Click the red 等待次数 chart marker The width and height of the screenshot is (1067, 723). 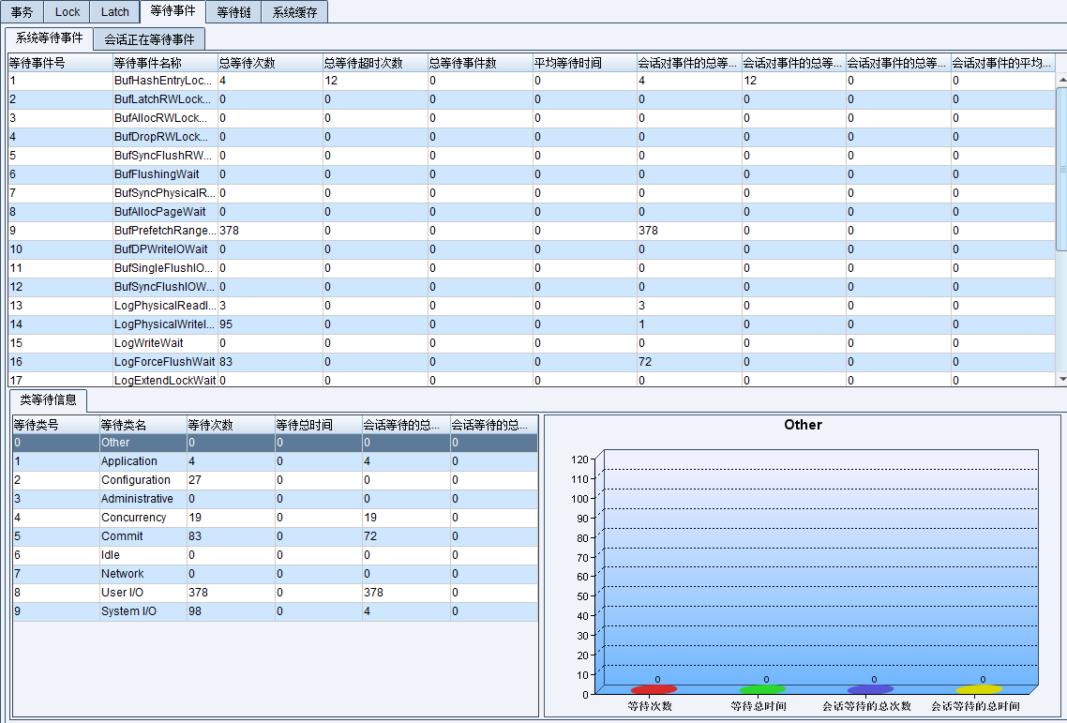pyautogui.click(x=654, y=689)
